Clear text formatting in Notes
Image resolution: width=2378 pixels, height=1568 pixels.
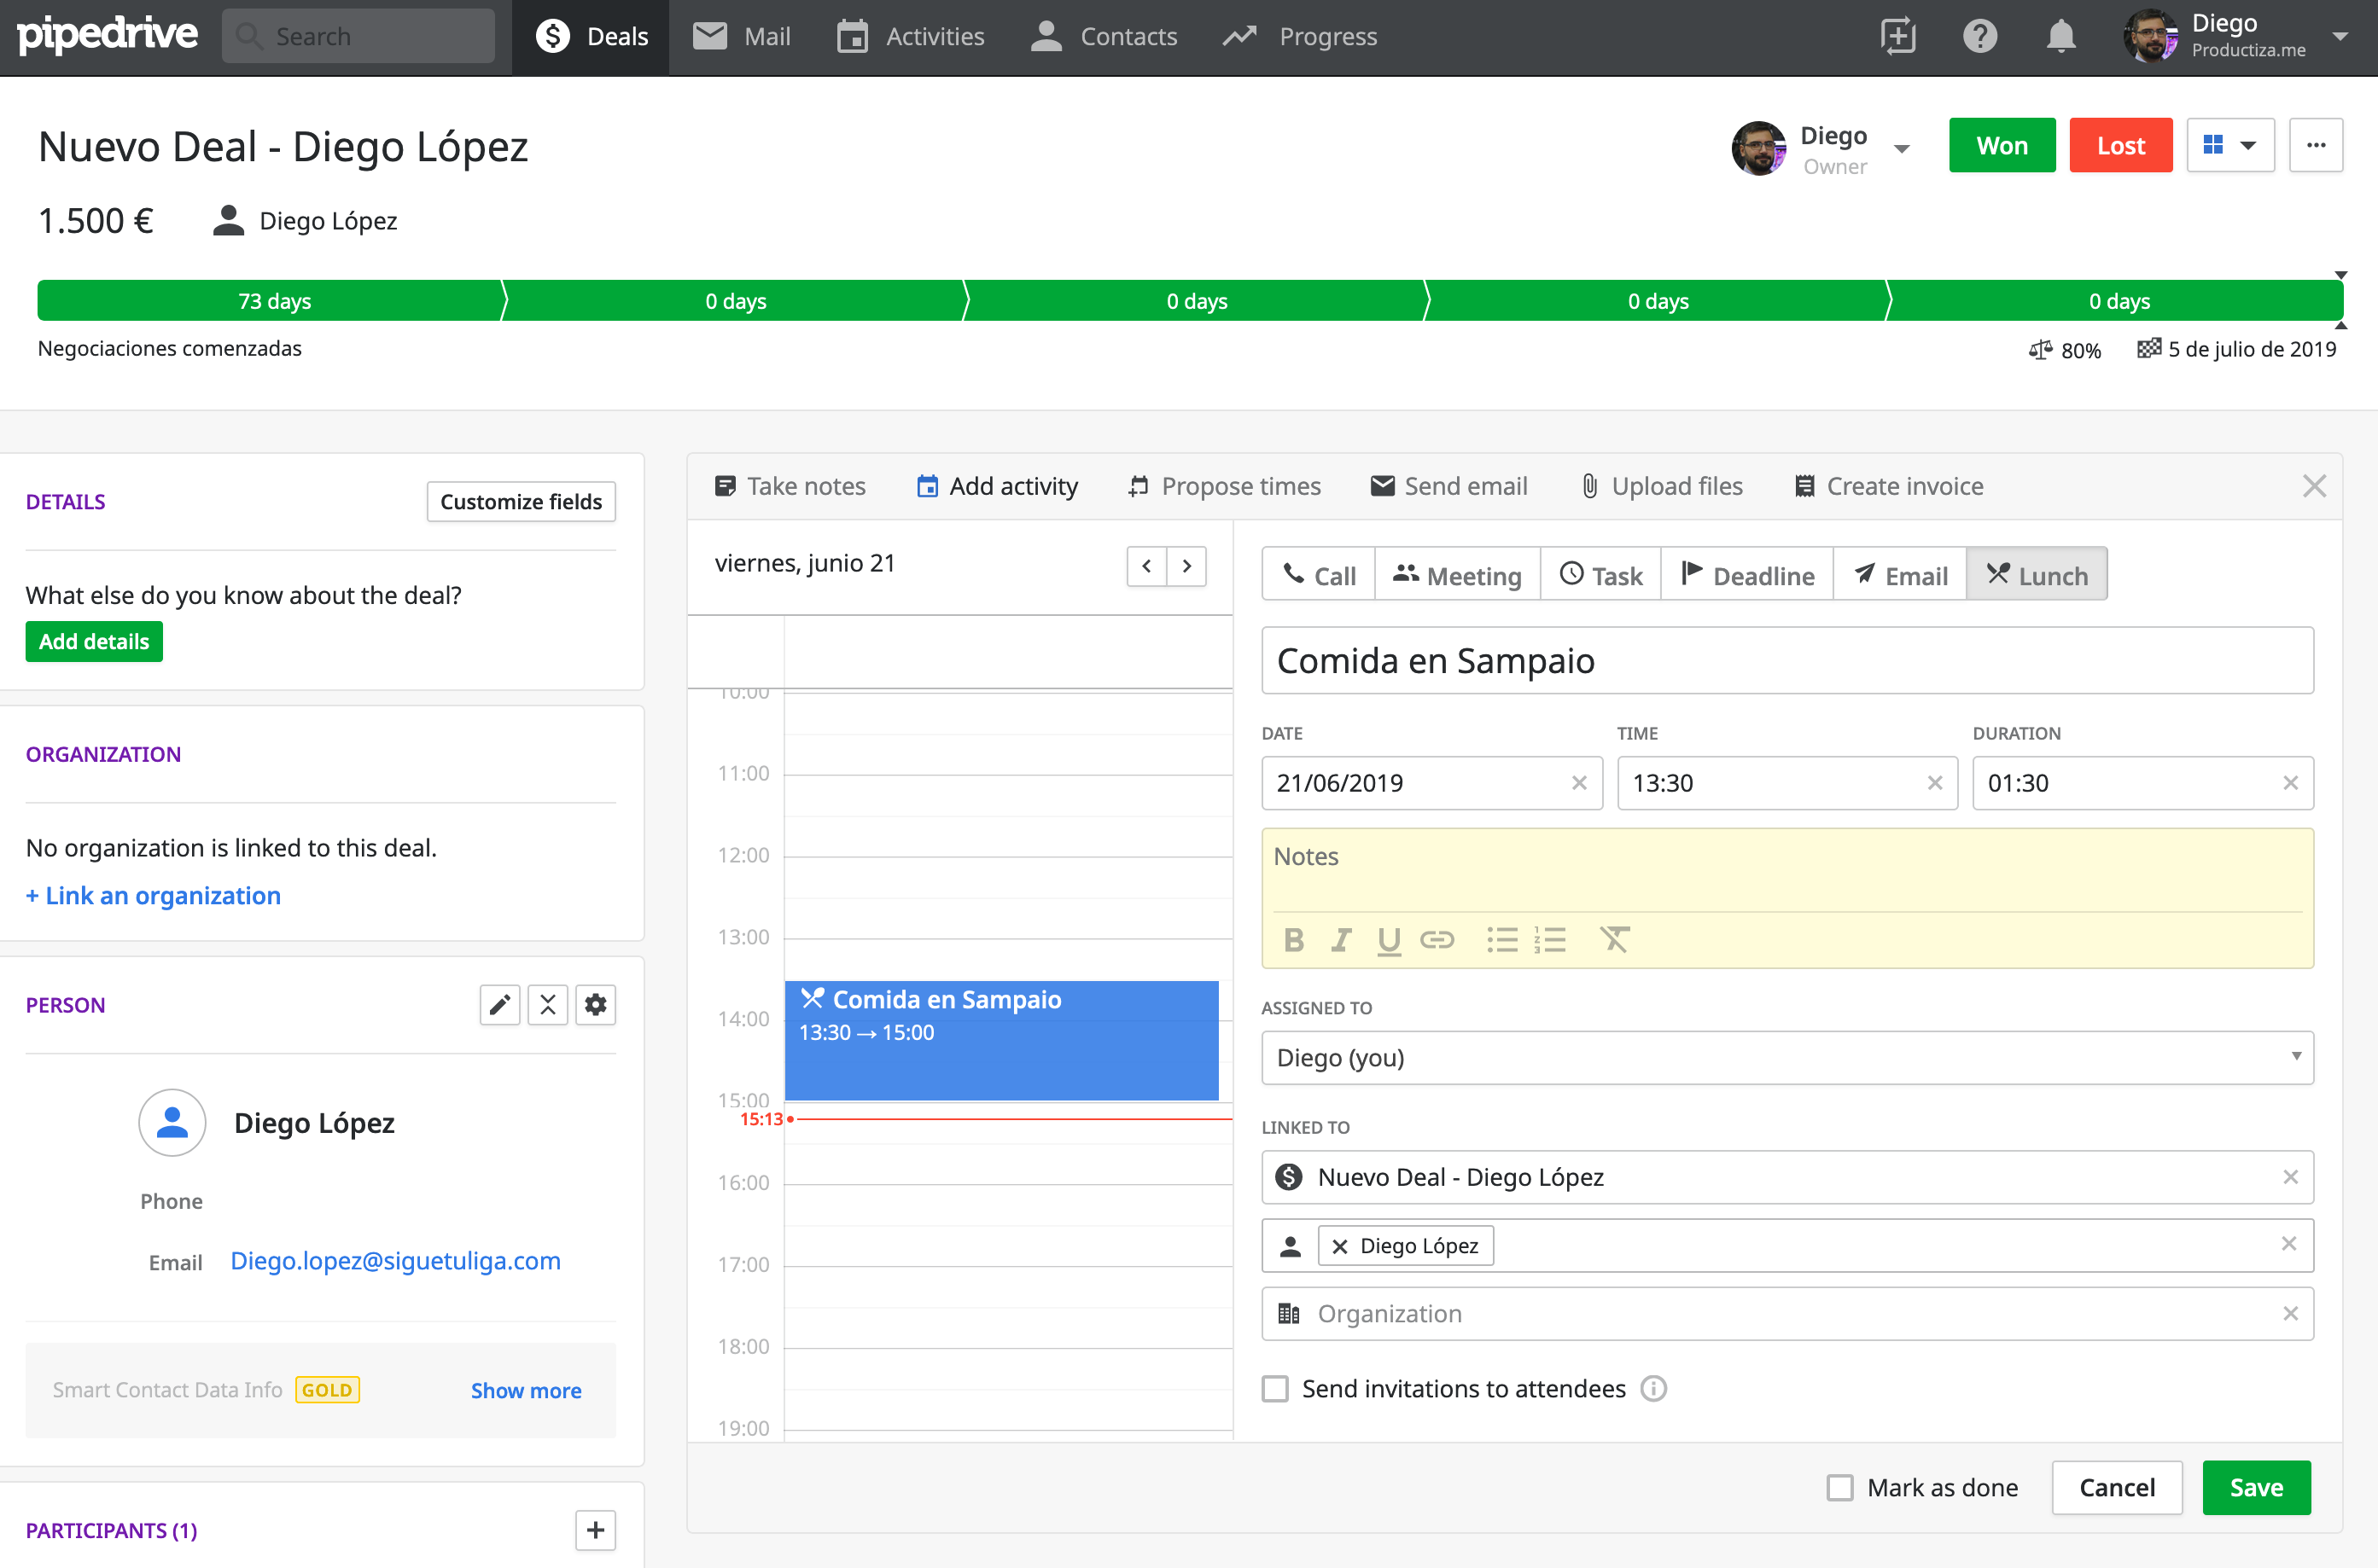1615,940
